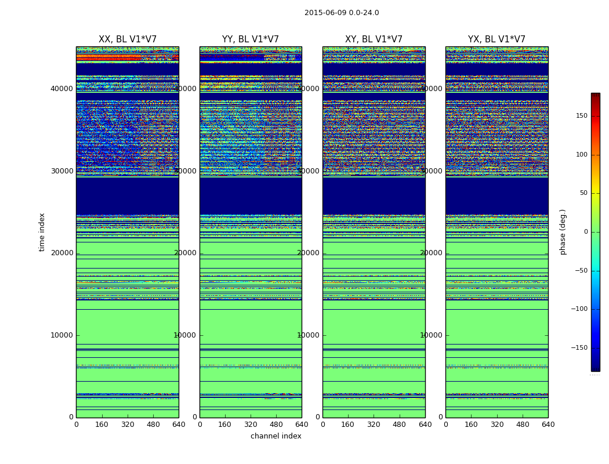Viewport: 609px width, 464px height.
Task: Select the 10000 y-tick left of XX panel
Action: coord(62,335)
